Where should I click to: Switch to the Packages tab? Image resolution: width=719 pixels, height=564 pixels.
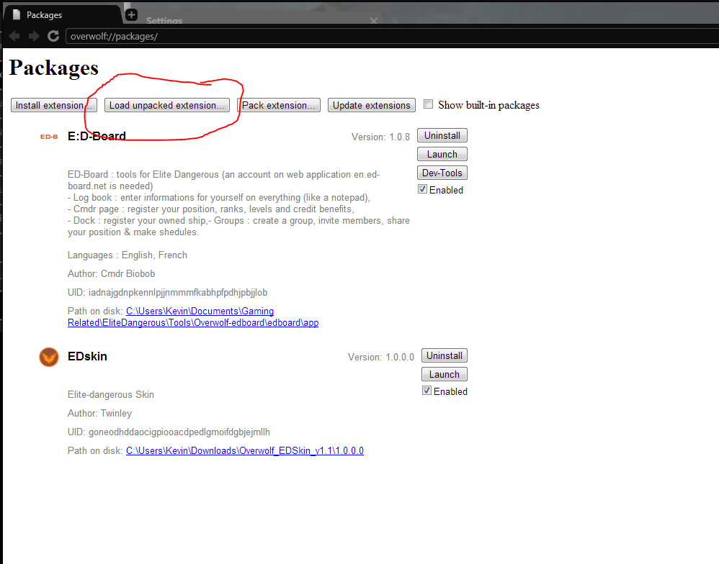[63, 14]
